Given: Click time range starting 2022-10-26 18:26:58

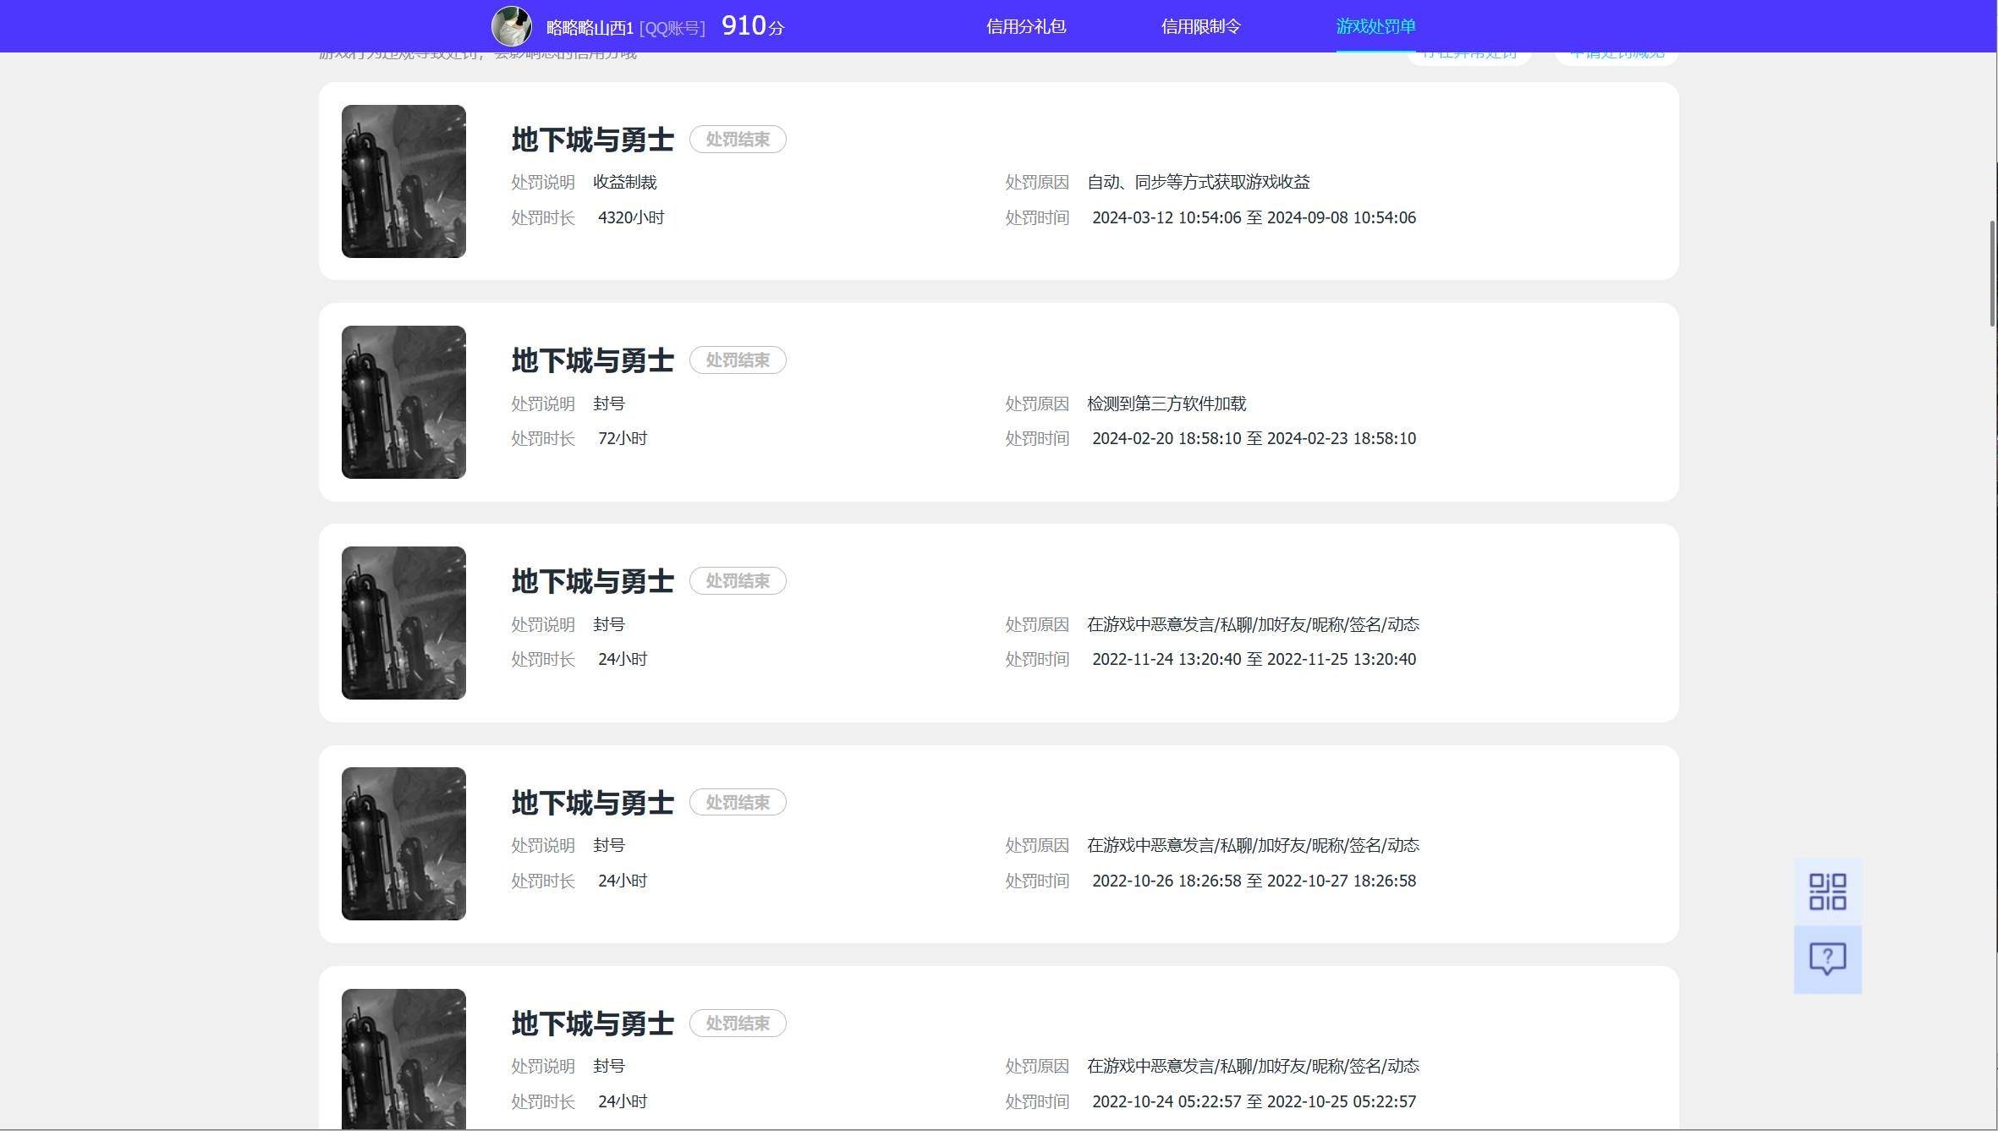Looking at the screenshot, I should tap(1254, 881).
